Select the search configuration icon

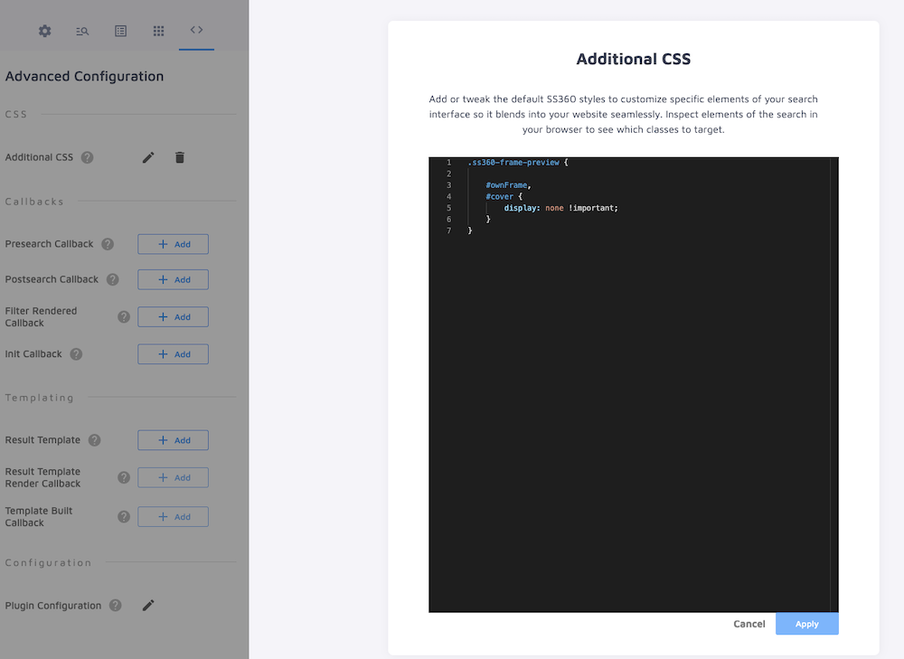coord(81,30)
